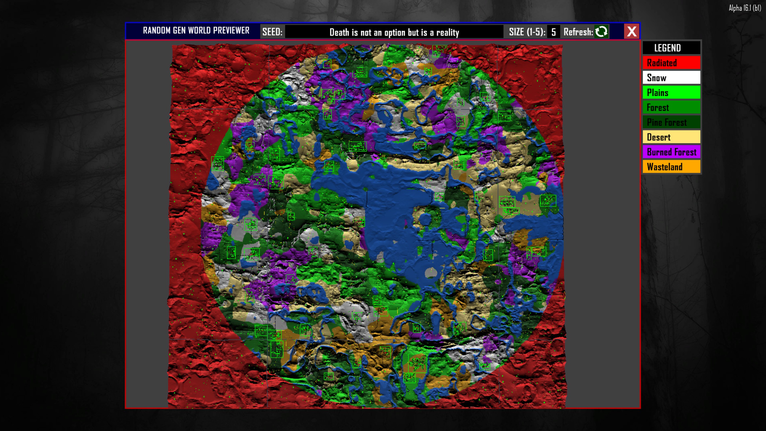Select the Wasteland legend swatch
This screenshot has height=431, width=766.
point(671,167)
